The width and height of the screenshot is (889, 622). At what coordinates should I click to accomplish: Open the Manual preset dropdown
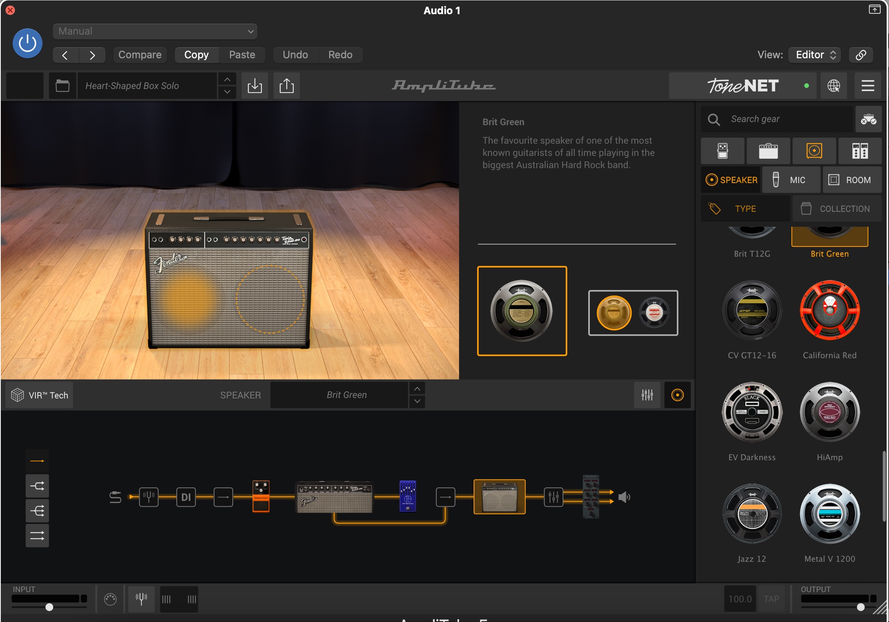point(155,31)
